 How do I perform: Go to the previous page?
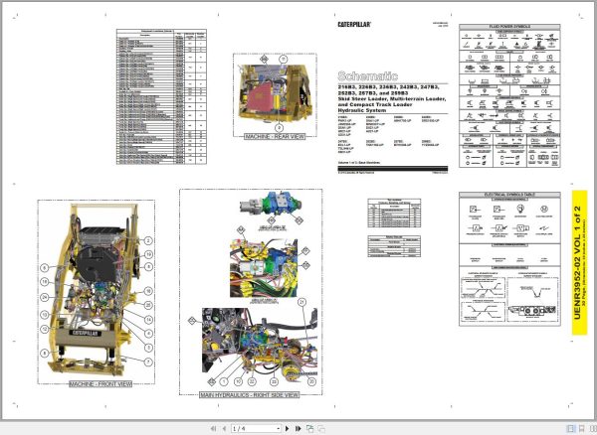pyautogui.click(x=224, y=428)
